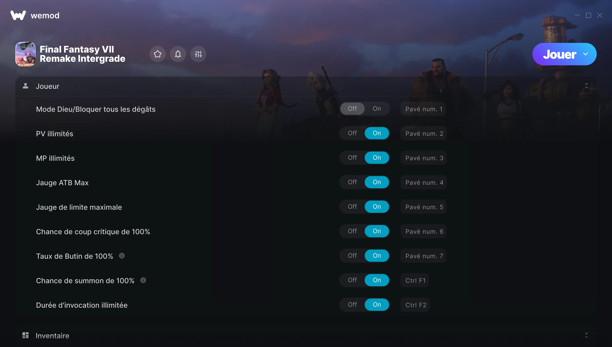The width and height of the screenshot is (612, 347).
Task: Open the mod settings sliders icon
Action: tap(198, 54)
